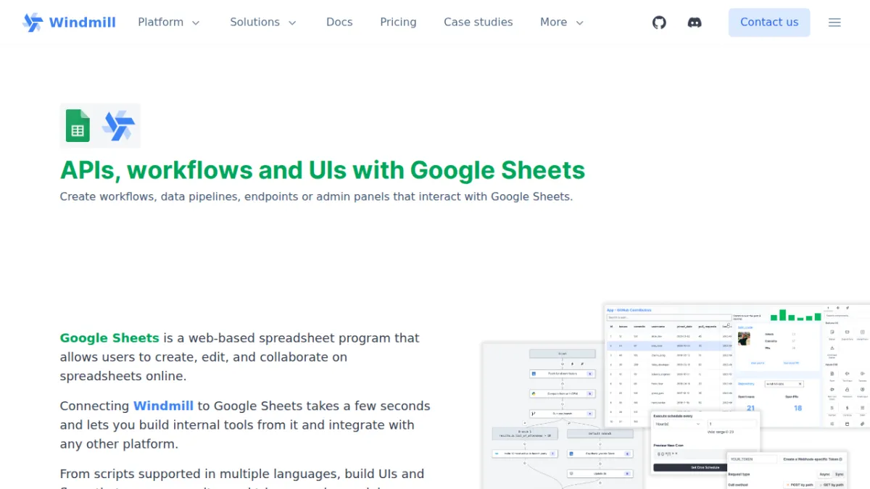Follow the green Google Sheets link

pos(109,338)
